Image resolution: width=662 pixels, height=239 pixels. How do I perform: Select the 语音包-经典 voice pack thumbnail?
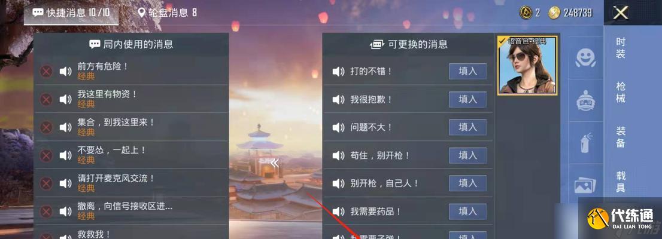coord(527,65)
